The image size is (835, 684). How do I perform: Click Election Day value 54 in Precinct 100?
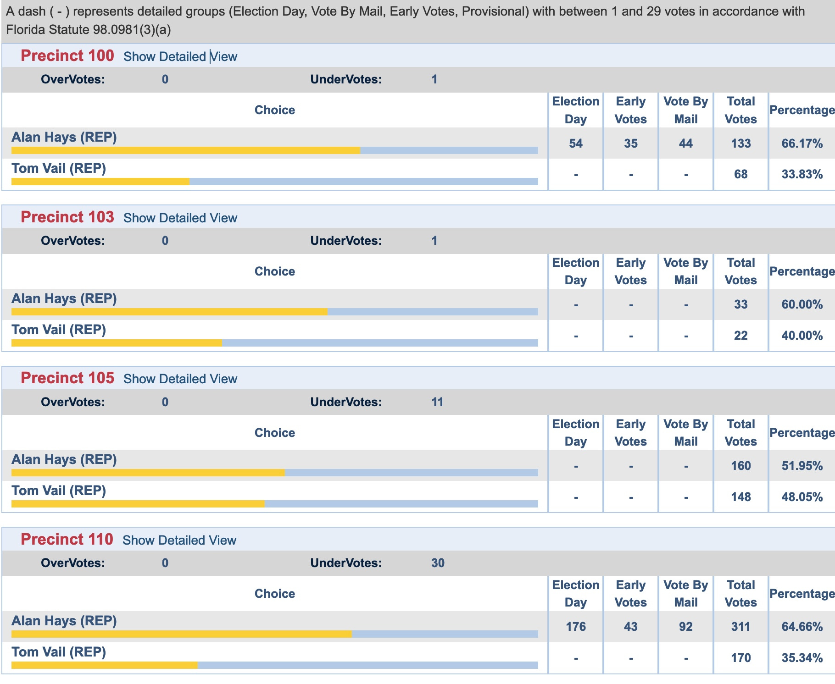coord(576,143)
